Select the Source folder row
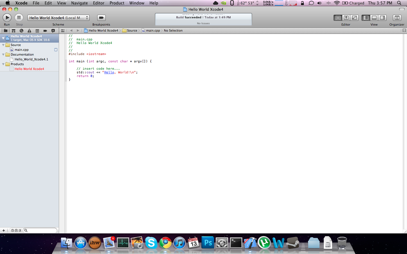Viewport: 407px width, 254px height. coord(29,45)
